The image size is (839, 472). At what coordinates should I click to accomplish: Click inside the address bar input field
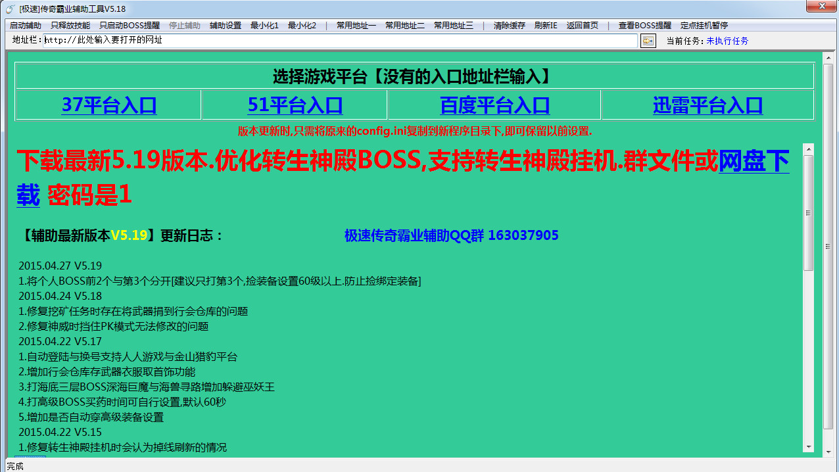pyautogui.click(x=263, y=40)
